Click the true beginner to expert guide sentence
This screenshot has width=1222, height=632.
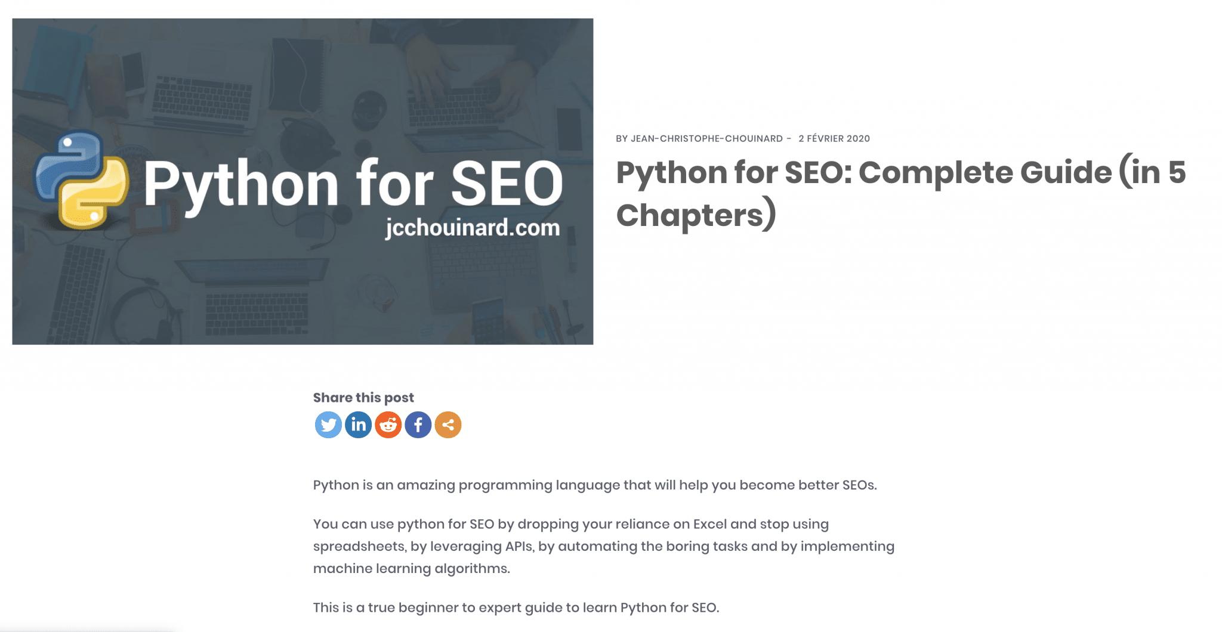pos(516,608)
